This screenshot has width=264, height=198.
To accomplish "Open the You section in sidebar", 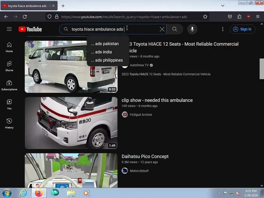I will tap(9, 105).
